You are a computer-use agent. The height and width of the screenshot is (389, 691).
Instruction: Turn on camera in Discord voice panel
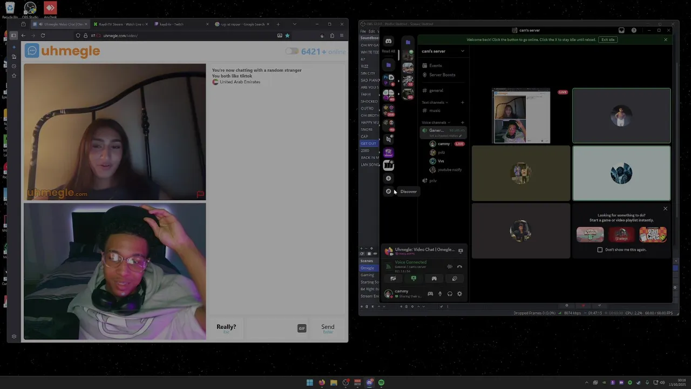coord(393,279)
